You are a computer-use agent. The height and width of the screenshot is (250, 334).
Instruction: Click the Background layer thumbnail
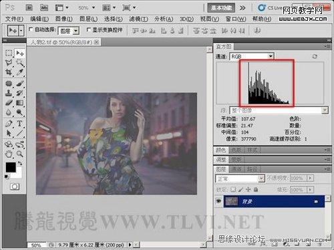pos(232,201)
